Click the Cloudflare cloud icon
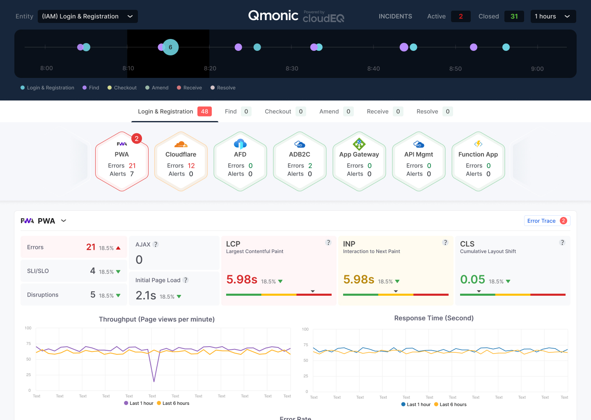The width and height of the screenshot is (591, 420). [x=181, y=144]
